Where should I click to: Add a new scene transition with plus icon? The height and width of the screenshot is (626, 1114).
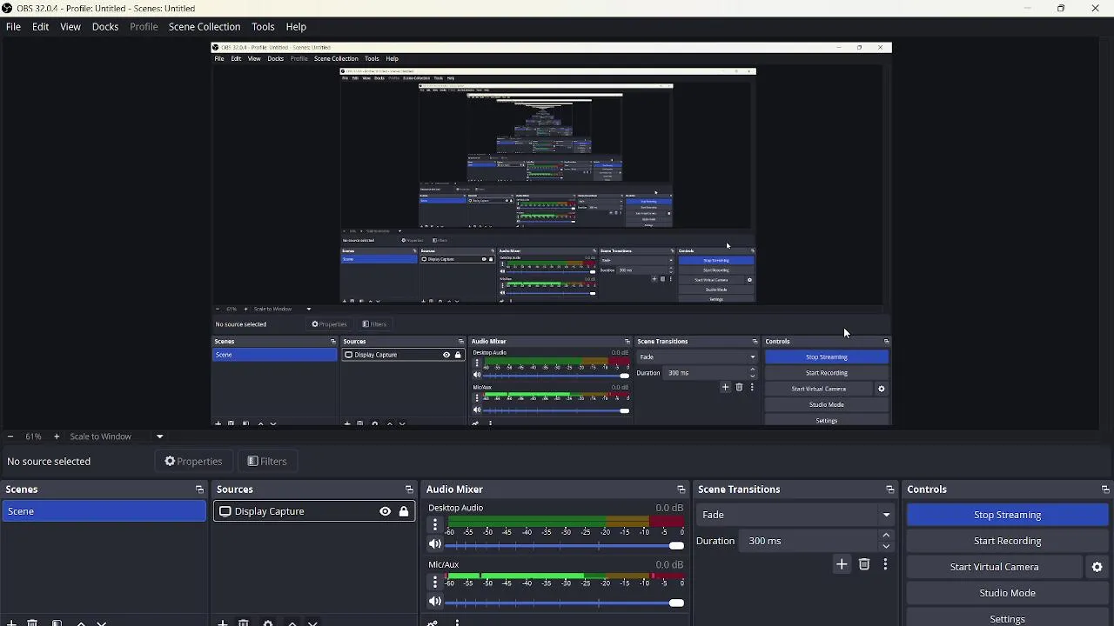point(842,564)
